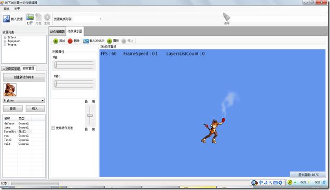Start playback with green 播放 button
330x190 pixels.
point(109,41)
